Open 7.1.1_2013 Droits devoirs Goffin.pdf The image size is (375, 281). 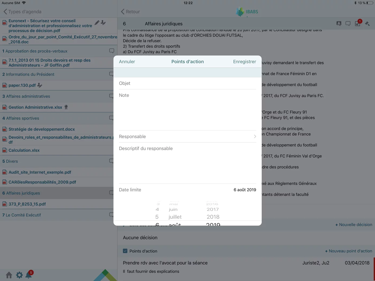[x=50, y=63]
